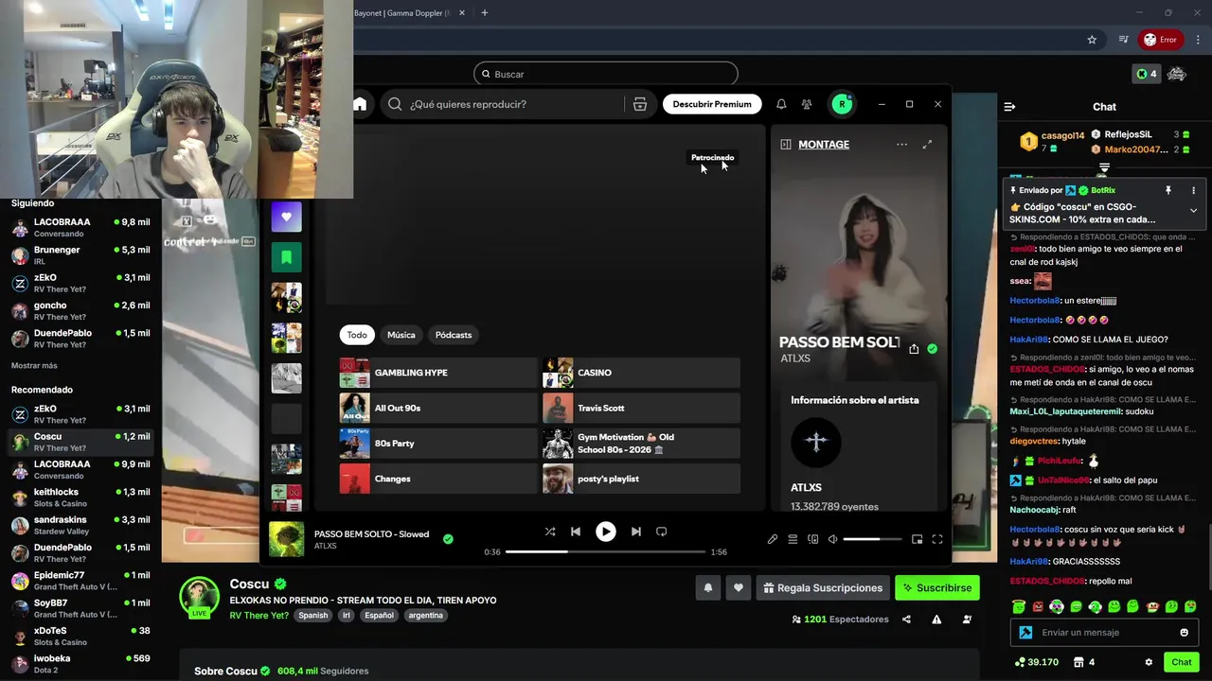Open Spotify mini player

[x=917, y=539]
